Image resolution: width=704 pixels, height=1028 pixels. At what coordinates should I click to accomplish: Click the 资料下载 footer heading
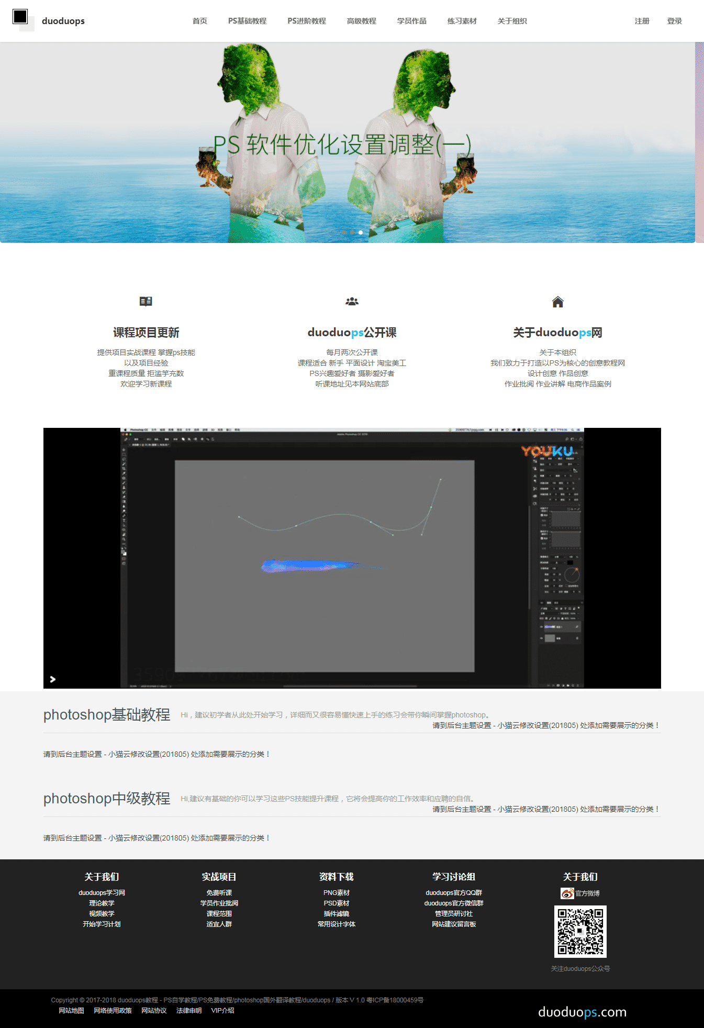[x=337, y=877]
